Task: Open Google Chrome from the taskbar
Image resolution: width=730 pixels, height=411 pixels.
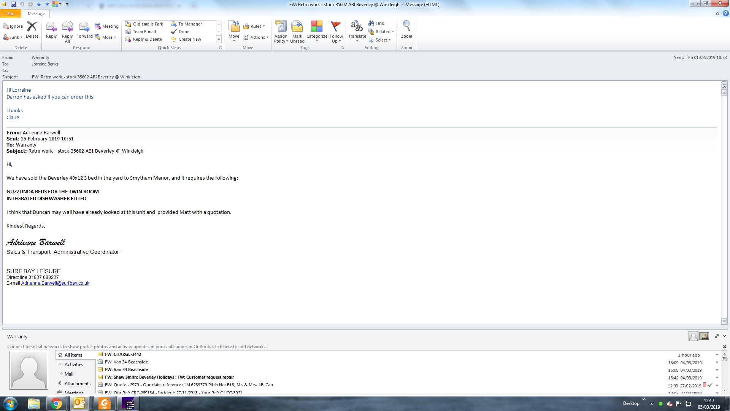Action: [x=56, y=403]
